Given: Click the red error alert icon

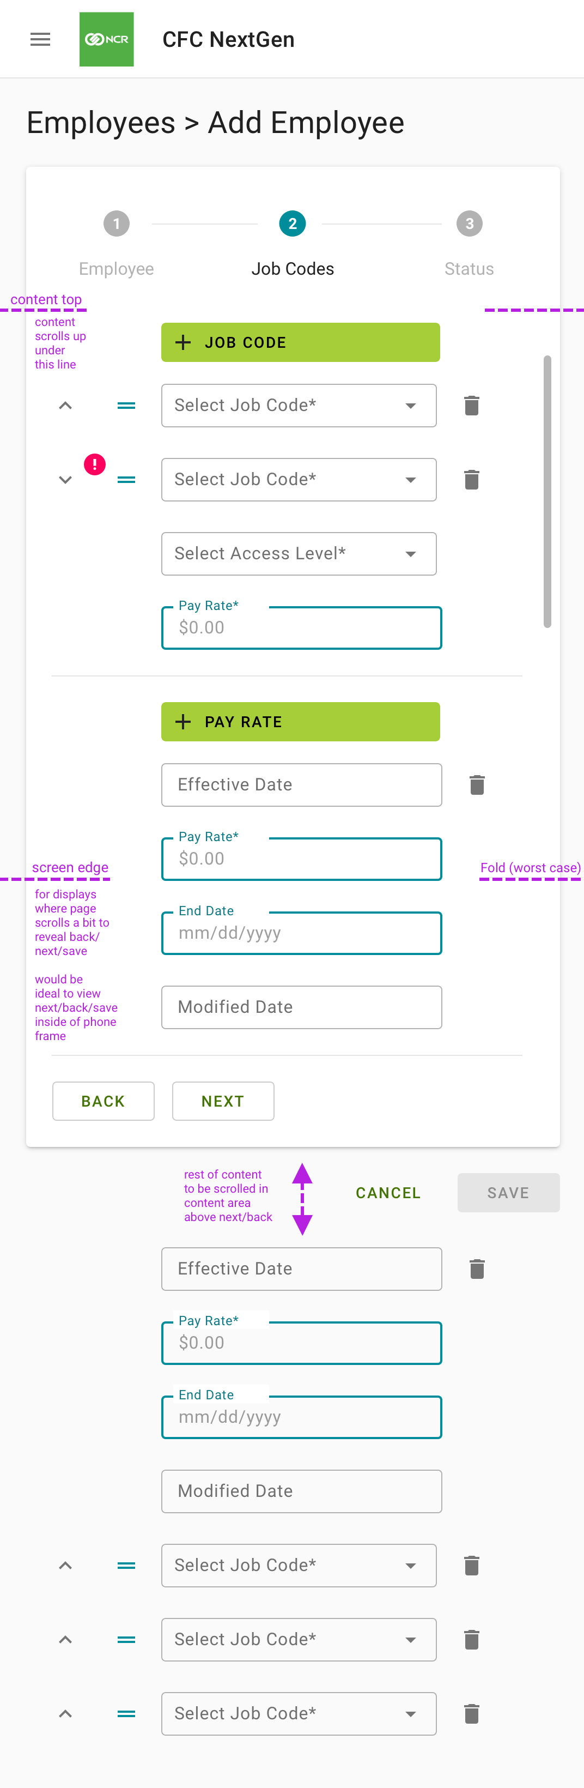Looking at the screenshot, I should 95,464.
